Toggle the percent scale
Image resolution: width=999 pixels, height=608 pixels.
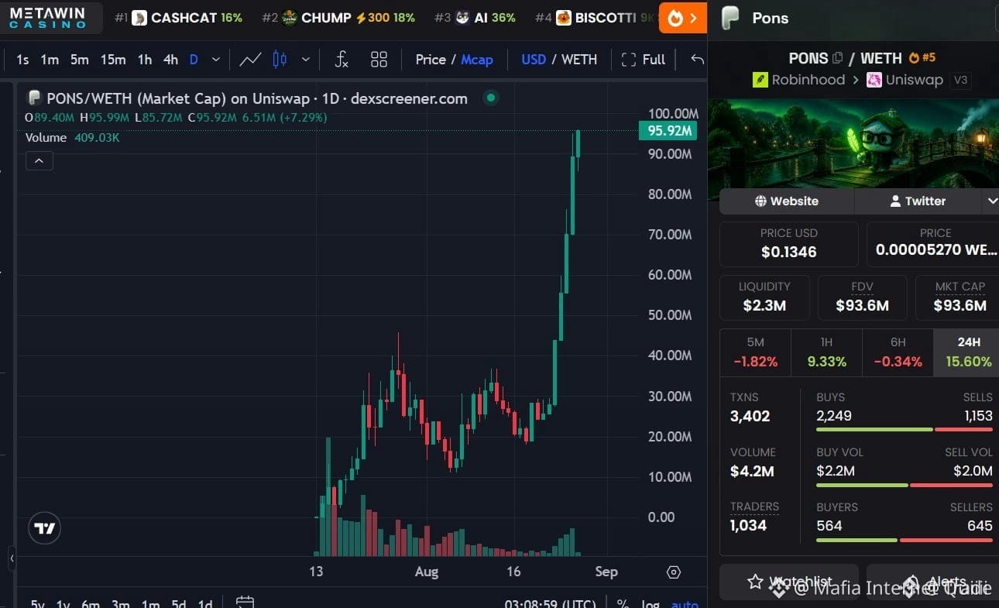click(x=623, y=604)
